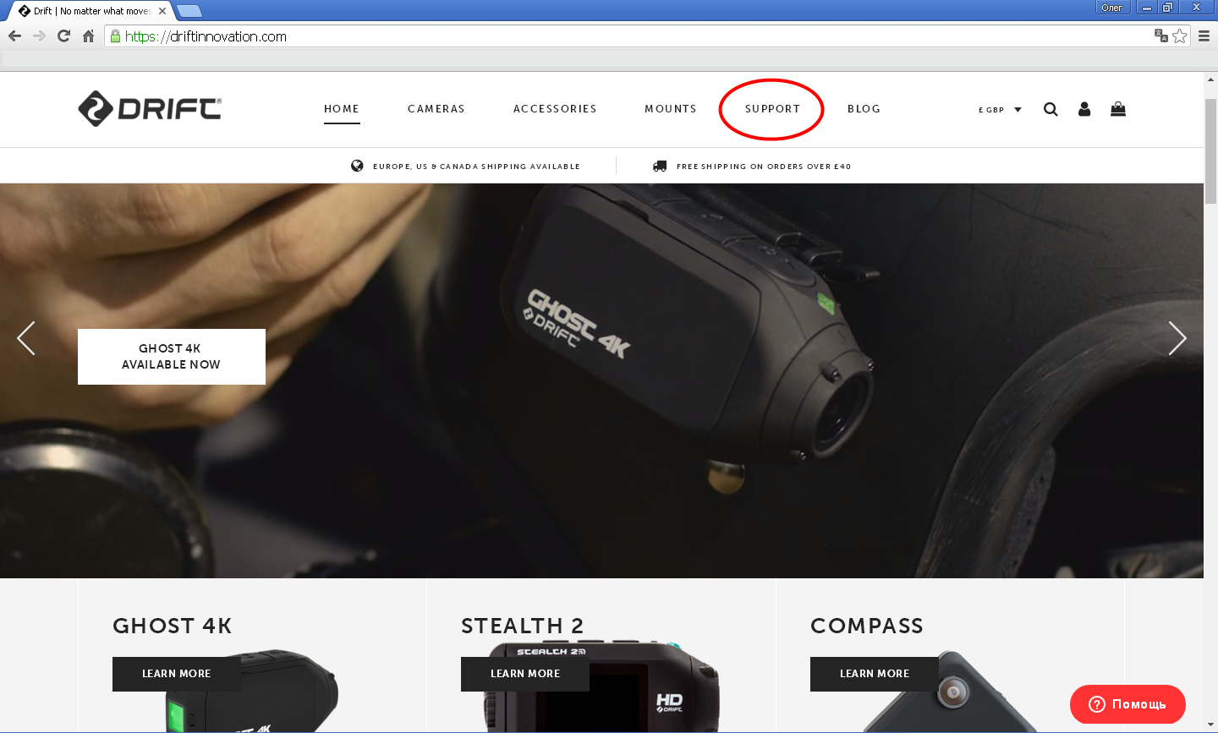Click the COMPASS product heading
Image resolution: width=1218 pixels, height=733 pixels.
(x=867, y=626)
